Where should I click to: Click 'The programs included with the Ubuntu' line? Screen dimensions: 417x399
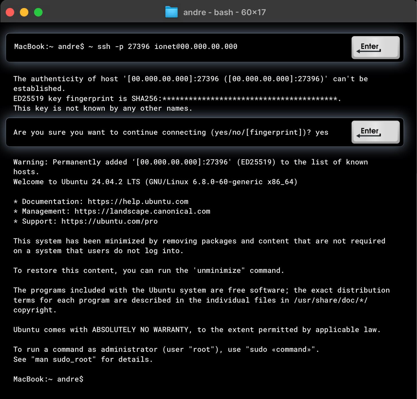click(201, 290)
